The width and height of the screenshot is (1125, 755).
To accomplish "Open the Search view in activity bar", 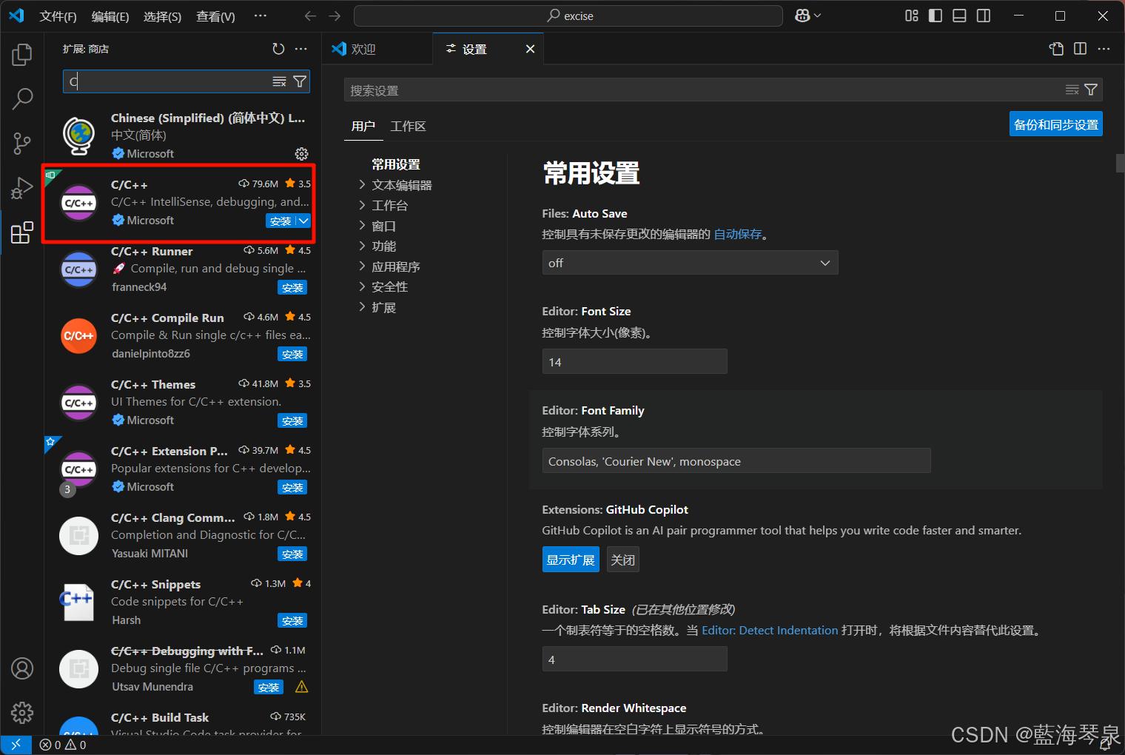I will [22, 98].
